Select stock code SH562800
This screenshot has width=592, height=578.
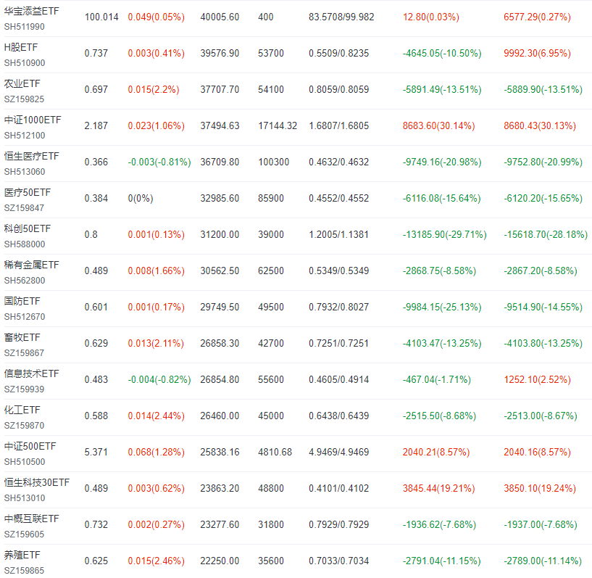[25, 281]
